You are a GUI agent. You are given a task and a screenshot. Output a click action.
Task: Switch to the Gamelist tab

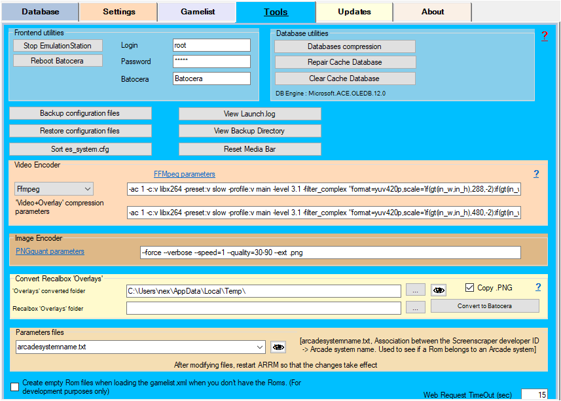pos(196,12)
